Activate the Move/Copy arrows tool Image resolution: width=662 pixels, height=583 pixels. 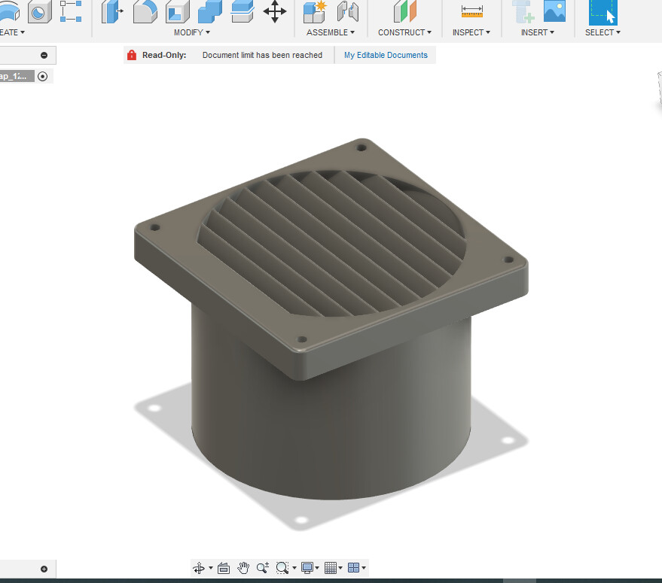tap(274, 11)
